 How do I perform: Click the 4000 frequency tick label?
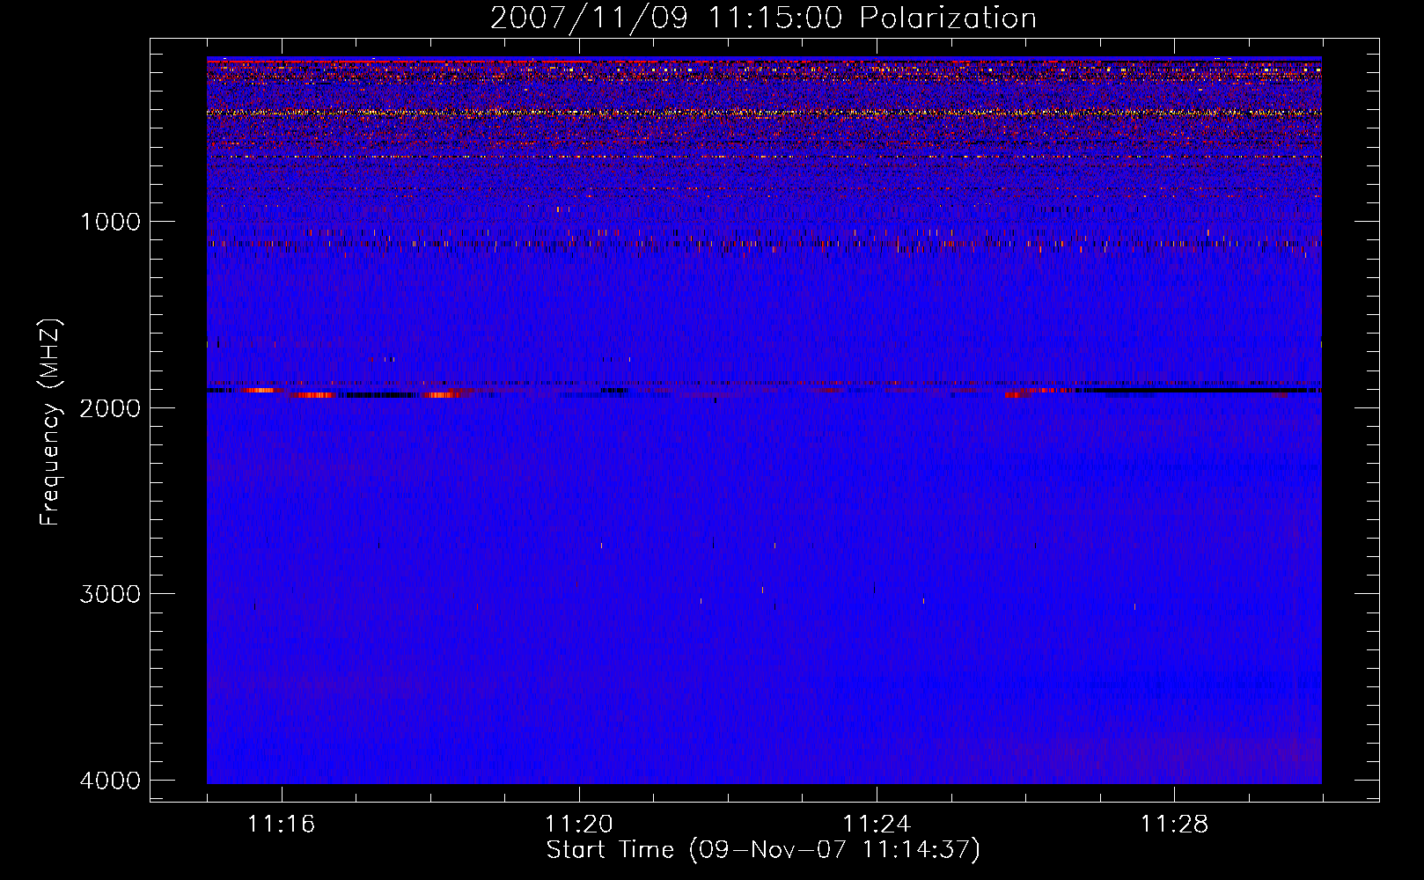tap(110, 781)
